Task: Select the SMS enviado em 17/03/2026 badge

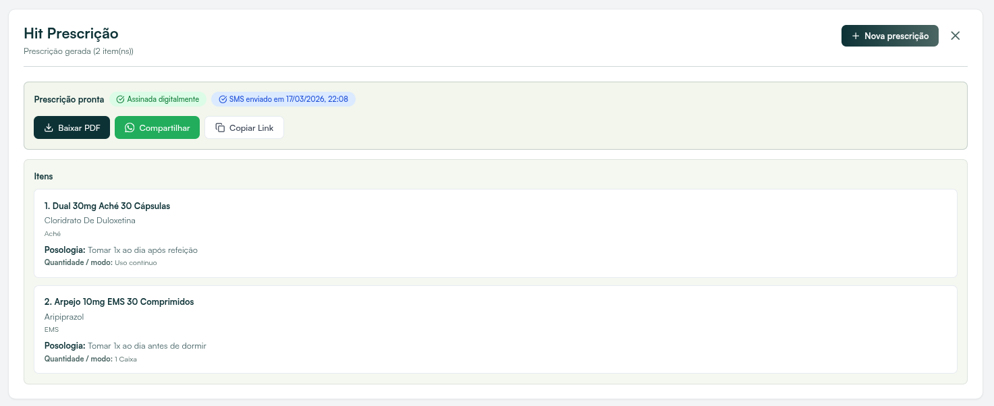Action: [283, 99]
